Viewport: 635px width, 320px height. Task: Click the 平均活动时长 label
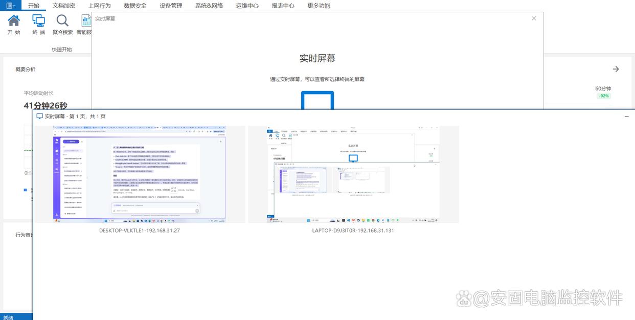(x=38, y=93)
